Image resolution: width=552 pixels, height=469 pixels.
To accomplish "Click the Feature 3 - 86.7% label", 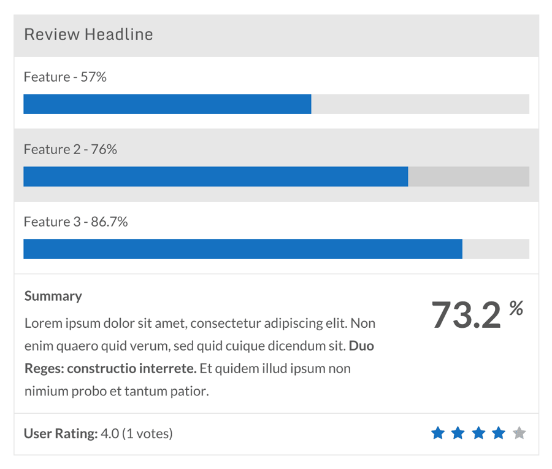I will click(75, 222).
